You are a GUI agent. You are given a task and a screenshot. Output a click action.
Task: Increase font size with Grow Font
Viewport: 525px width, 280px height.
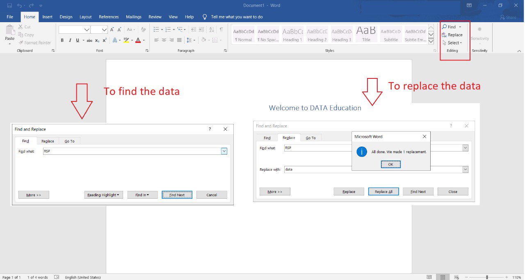pos(112,30)
